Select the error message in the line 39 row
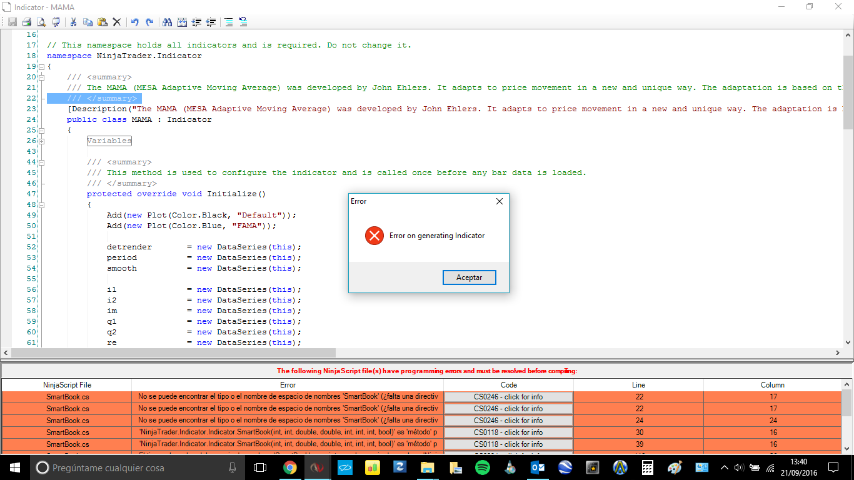This screenshot has width=854, height=480. 288,444
